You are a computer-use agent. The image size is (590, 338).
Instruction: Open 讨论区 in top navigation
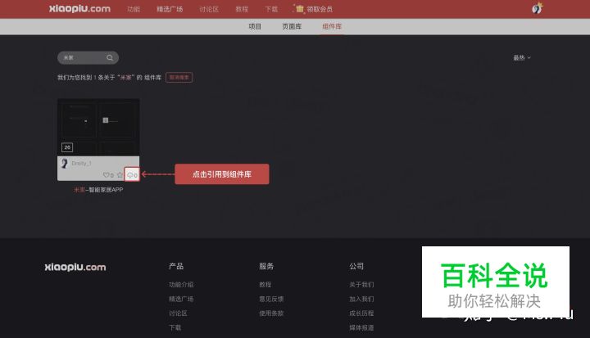tap(209, 9)
